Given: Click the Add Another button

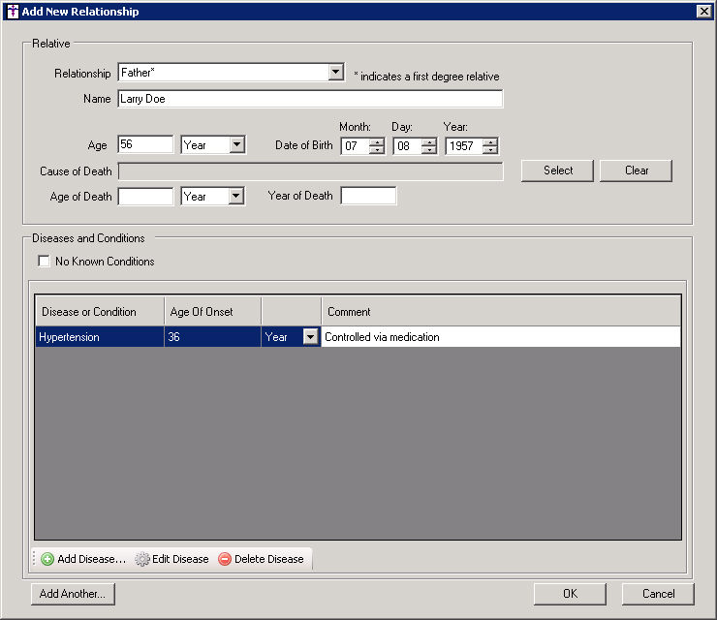Looking at the screenshot, I should (73, 594).
